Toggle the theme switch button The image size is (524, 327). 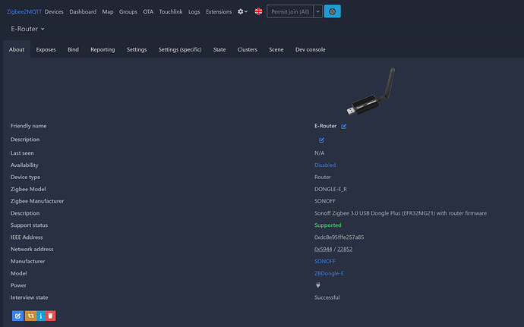[332, 11]
